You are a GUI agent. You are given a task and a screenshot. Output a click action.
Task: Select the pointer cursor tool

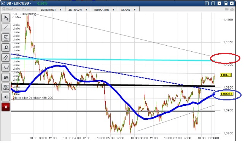pyautogui.click(x=6, y=18)
